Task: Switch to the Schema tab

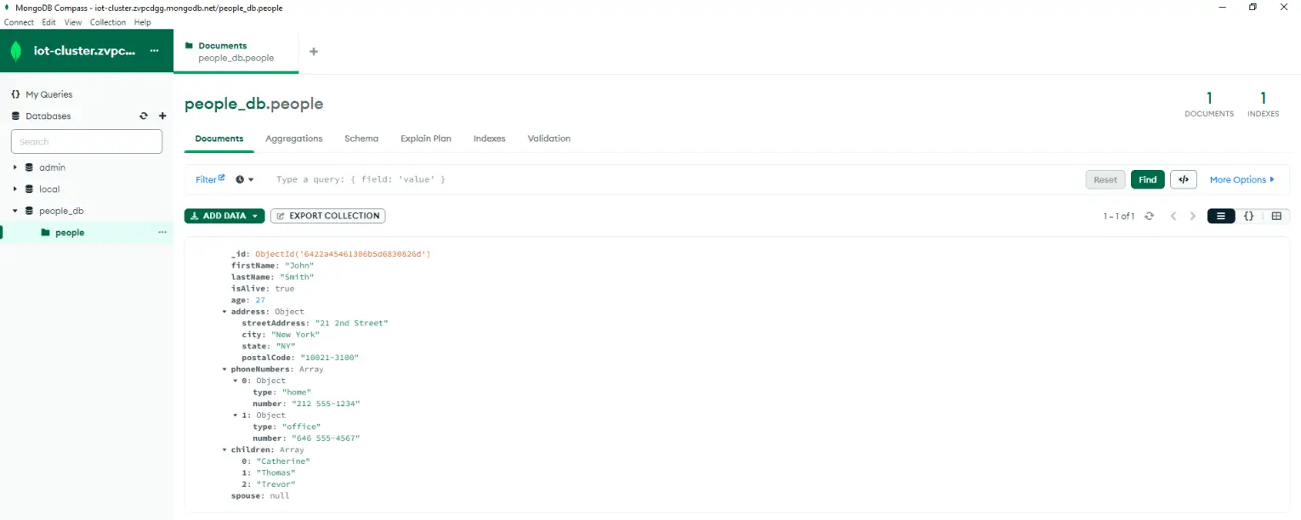Action: tap(361, 138)
